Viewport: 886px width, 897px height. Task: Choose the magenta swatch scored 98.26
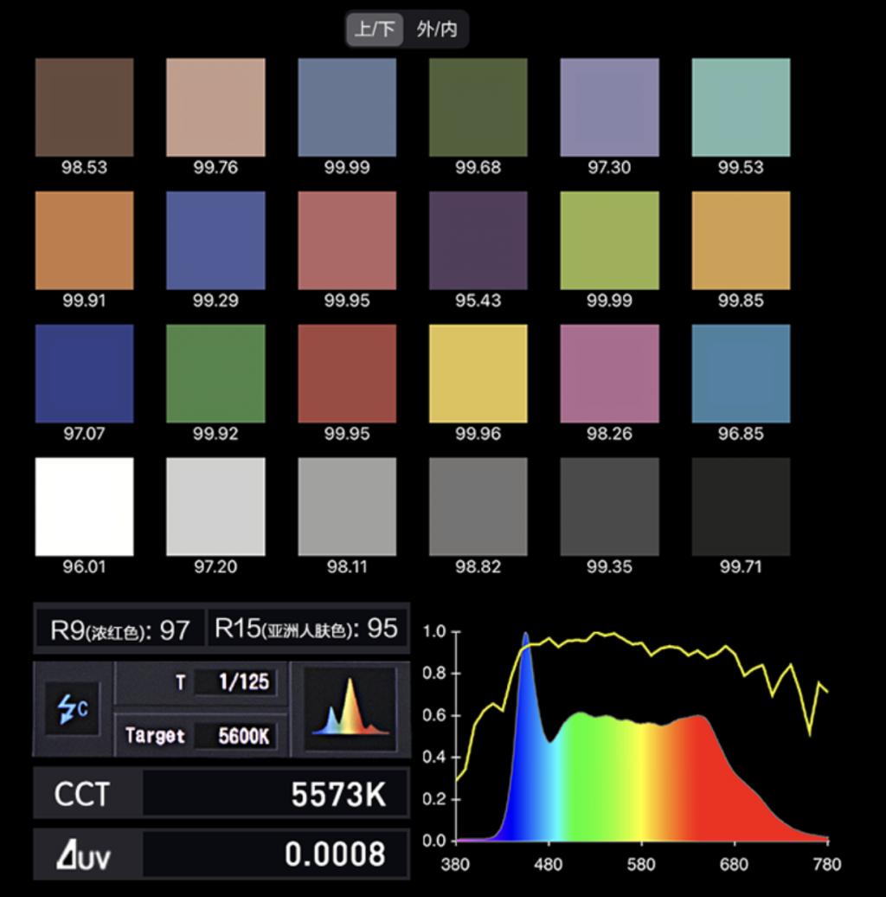coord(609,373)
